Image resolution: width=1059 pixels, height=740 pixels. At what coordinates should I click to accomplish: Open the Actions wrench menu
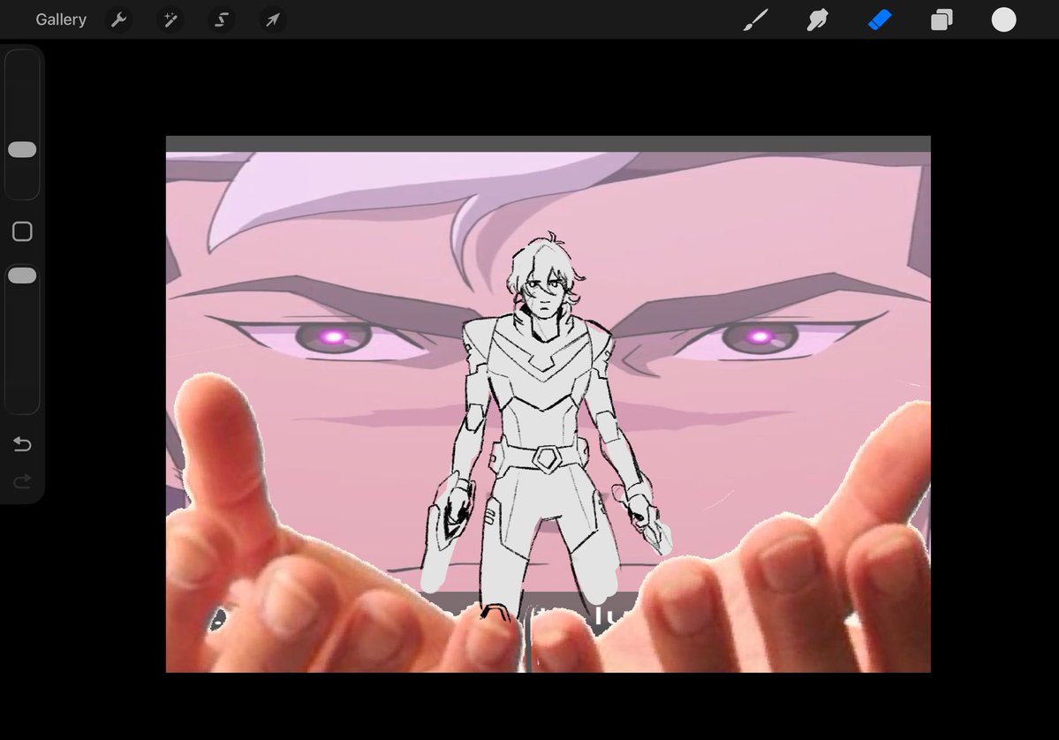tap(119, 19)
